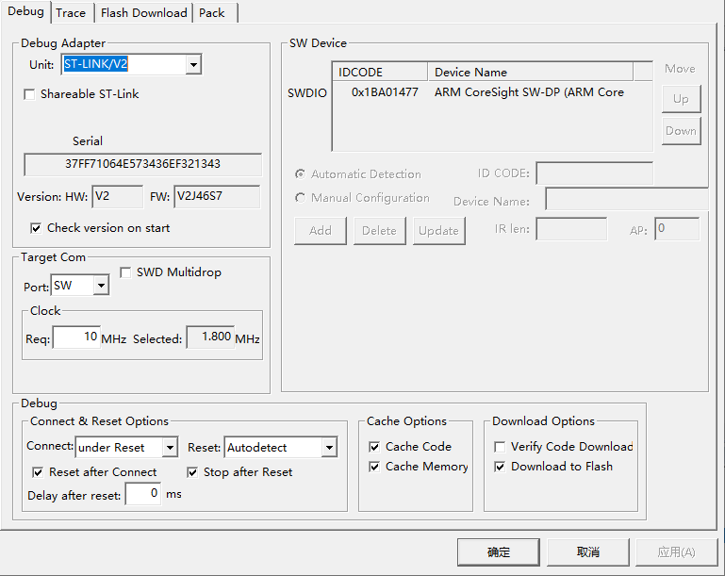The width and height of the screenshot is (725, 576).
Task: Open the Unit ST-LINK/V2 dropdown
Action: (193, 64)
